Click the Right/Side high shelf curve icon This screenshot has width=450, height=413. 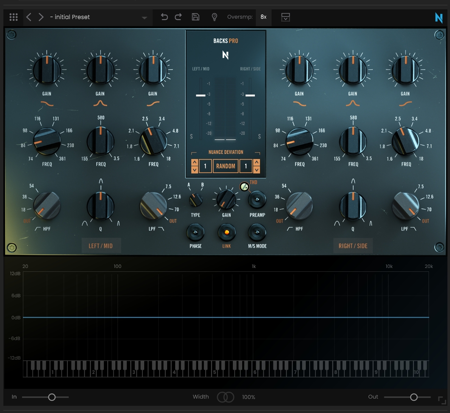tap(405, 103)
